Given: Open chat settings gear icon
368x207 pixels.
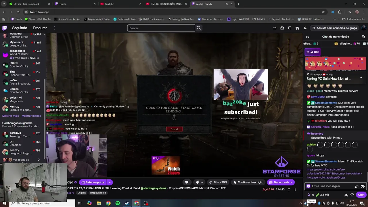Looking at the screenshot, I should (x=352, y=195).
